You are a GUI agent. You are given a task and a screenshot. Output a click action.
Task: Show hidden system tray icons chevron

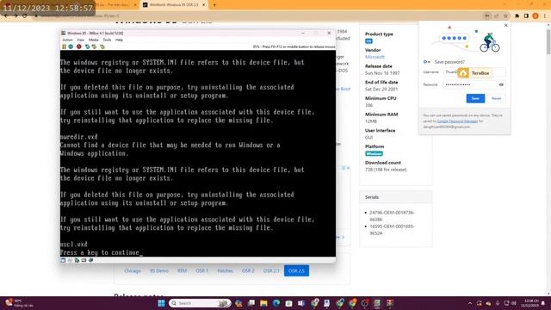point(470,303)
